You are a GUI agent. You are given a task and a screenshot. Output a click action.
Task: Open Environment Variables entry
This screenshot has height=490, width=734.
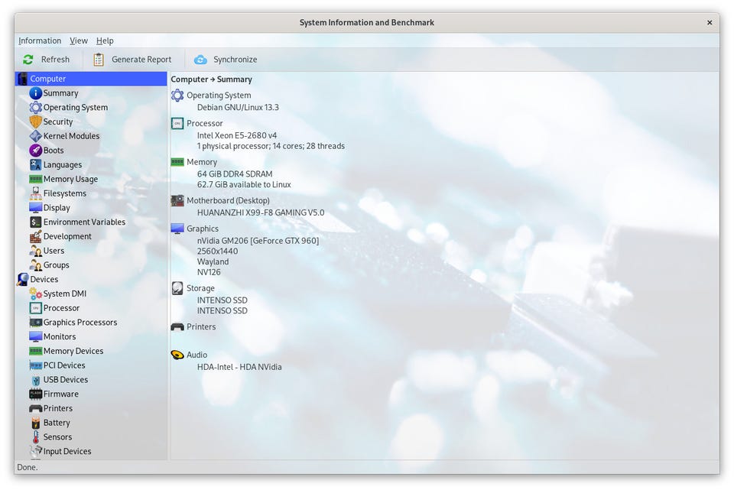click(84, 222)
